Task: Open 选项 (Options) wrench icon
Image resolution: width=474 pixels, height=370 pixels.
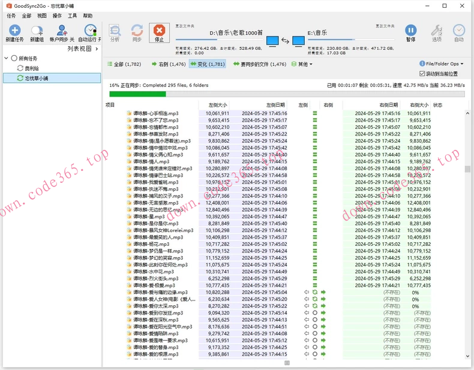Action: [437, 31]
